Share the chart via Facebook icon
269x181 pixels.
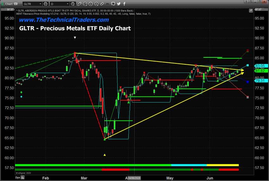pyautogui.click(x=124, y=4)
